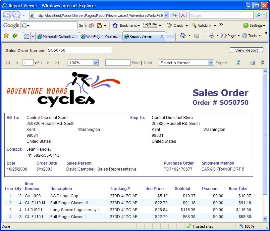Click the Sales Order Number field
270x231 pixels.
tap(80, 50)
